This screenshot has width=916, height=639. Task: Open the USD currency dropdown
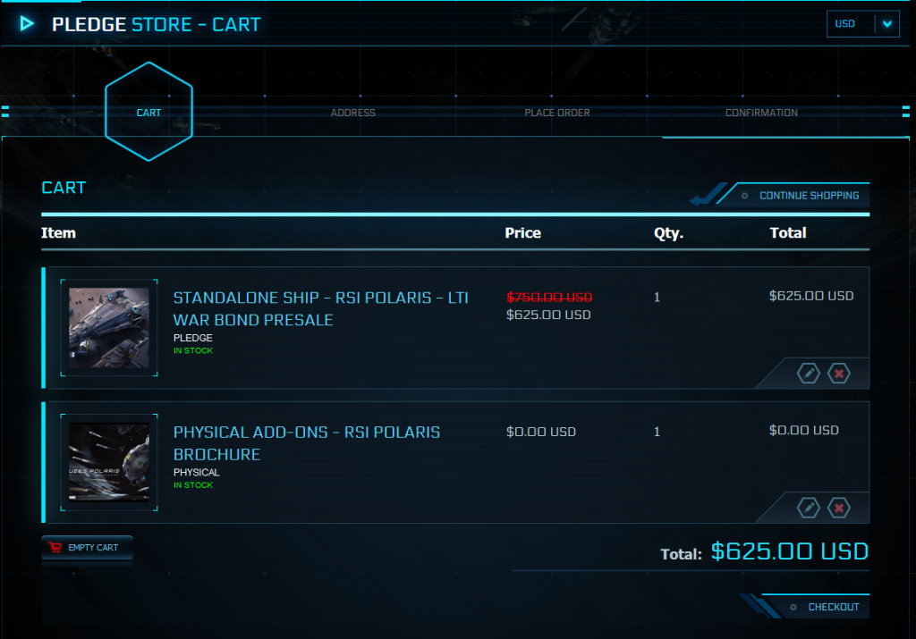(x=863, y=24)
